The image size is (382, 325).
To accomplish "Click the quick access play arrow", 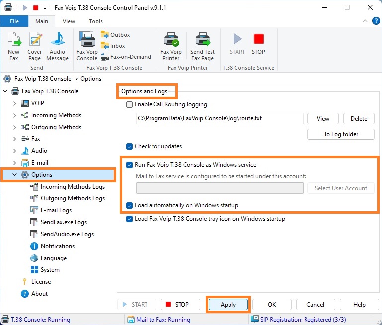I will pyautogui.click(x=25, y=8).
